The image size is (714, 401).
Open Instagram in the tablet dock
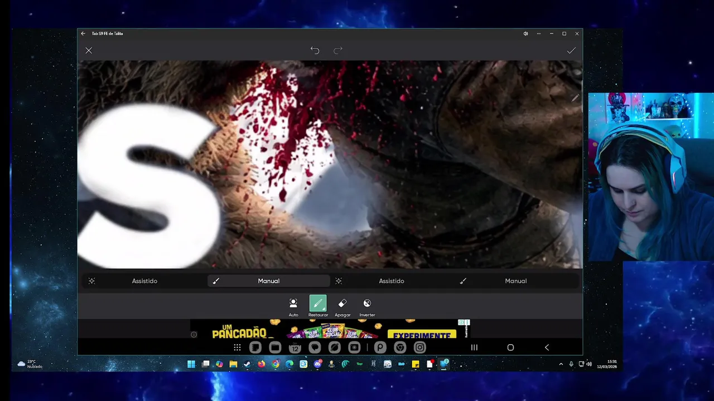(x=420, y=348)
